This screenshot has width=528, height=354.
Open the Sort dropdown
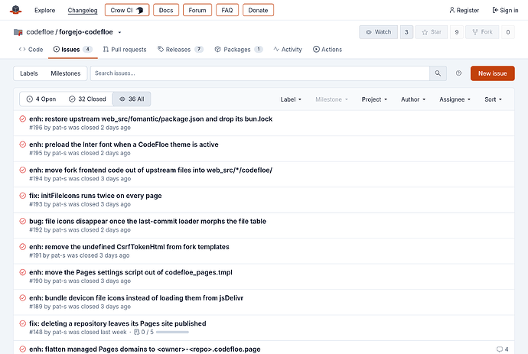pyautogui.click(x=494, y=99)
